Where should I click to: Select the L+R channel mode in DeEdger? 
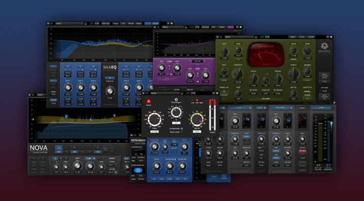coord(193,101)
